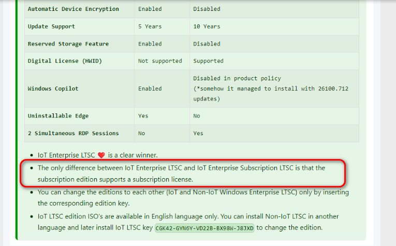Click the red heart emoji after LTSC

tap(101, 155)
